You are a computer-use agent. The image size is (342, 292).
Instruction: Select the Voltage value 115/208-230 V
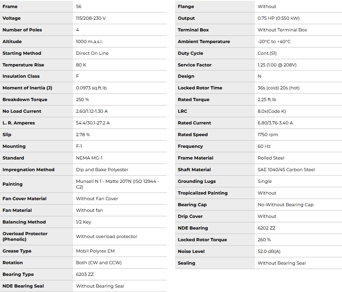(91, 19)
